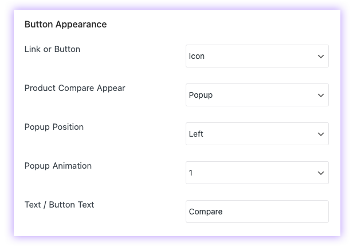Click the selected "Icon" value text

click(x=197, y=57)
